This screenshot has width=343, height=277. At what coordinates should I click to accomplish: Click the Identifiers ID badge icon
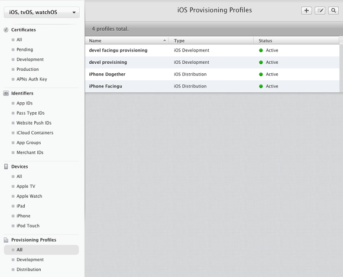tap(6, 93)
